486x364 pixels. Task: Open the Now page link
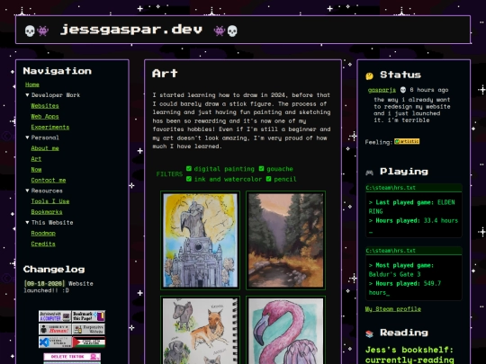pyautogui.click(x=36, y=170)
